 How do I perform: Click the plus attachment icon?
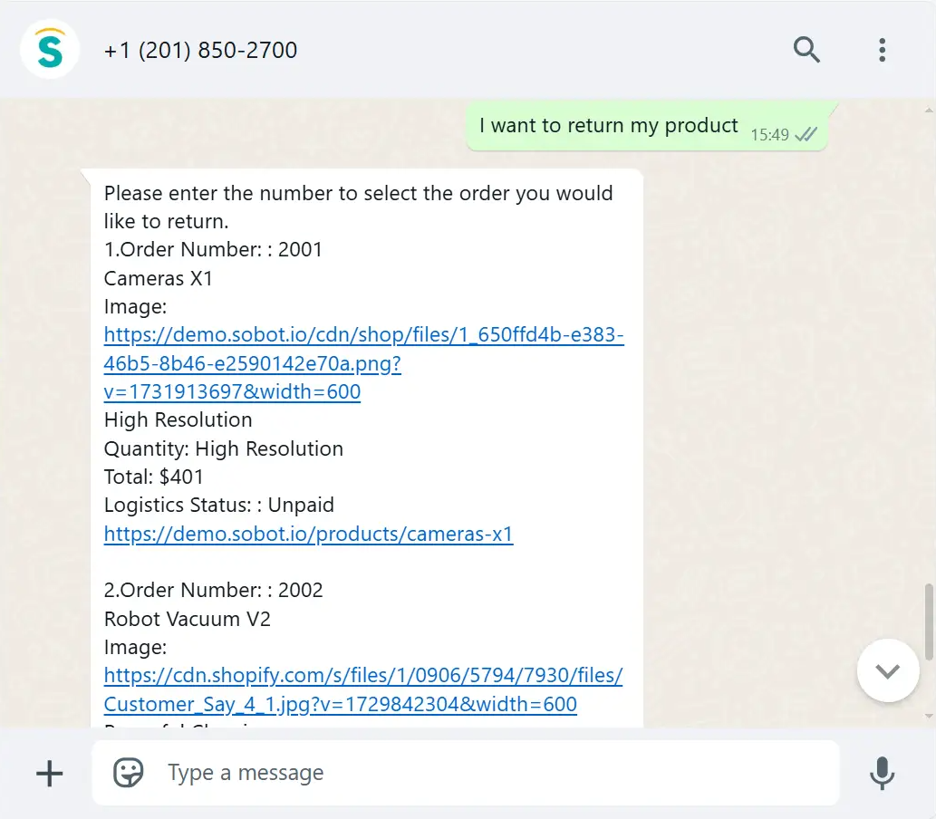pos(50,774)
